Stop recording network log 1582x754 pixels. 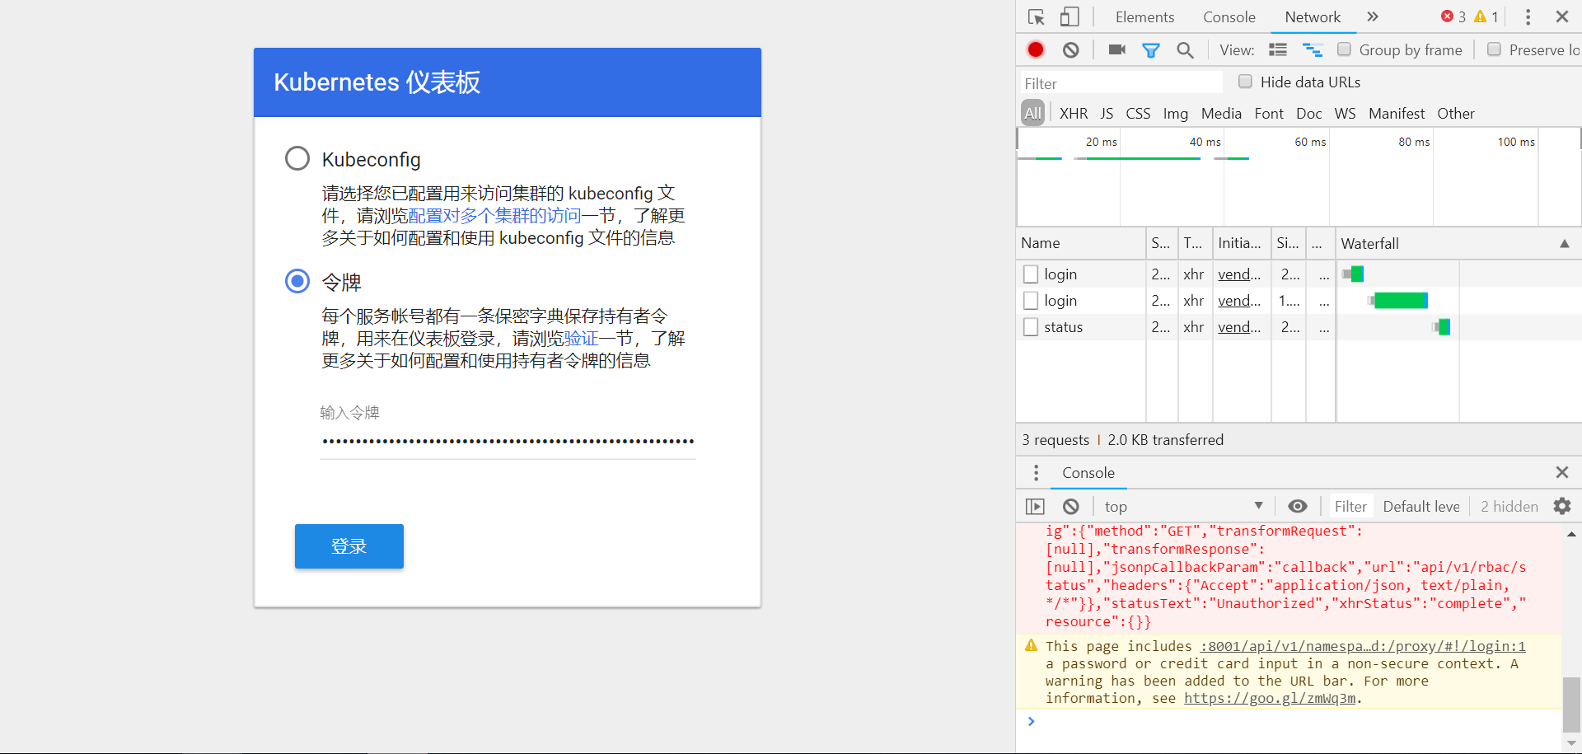coord(1036,50)
